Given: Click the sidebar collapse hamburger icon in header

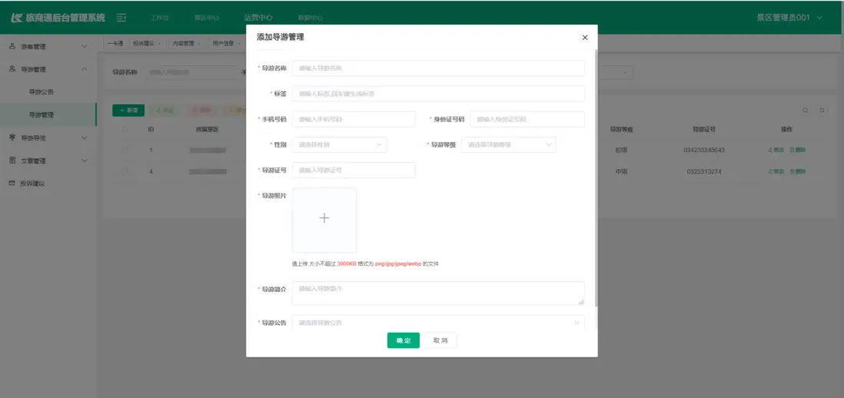Looking at the screenshot, I should point(121,18).
